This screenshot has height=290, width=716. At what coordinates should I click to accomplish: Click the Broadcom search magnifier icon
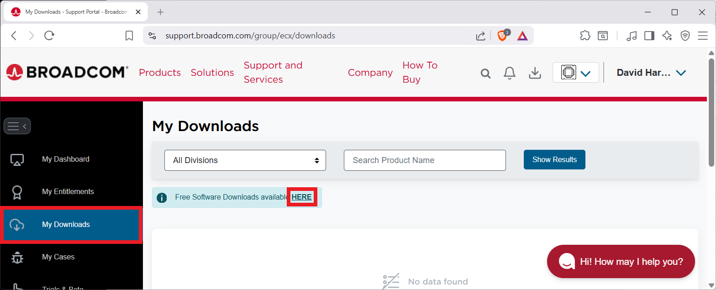coord(485,73)
